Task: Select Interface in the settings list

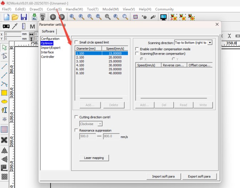Action: coord(47,52)
